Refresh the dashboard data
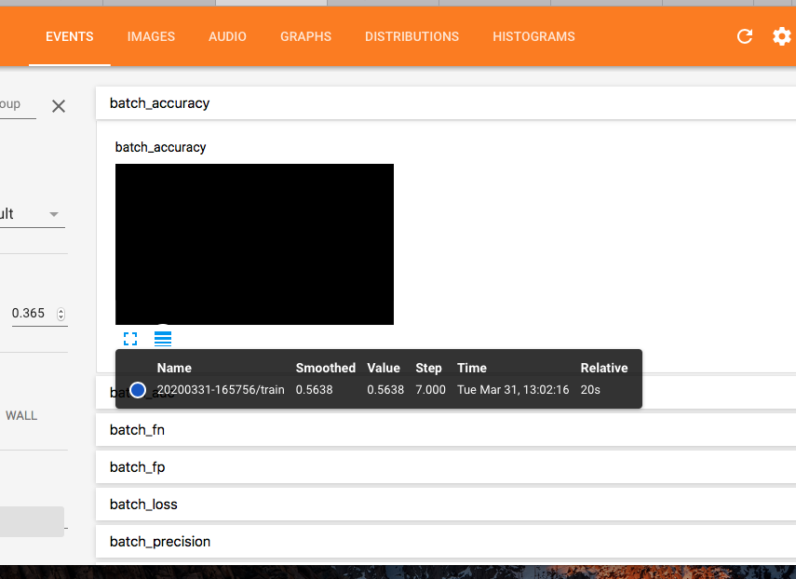Viewport: 796px width, 579px height. [x=744, y=36]
